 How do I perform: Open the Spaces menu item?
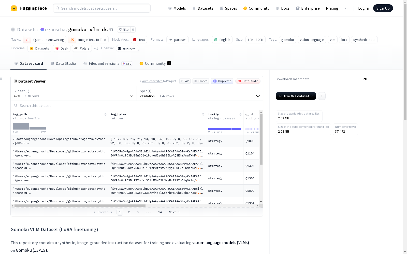coord(228,8)
